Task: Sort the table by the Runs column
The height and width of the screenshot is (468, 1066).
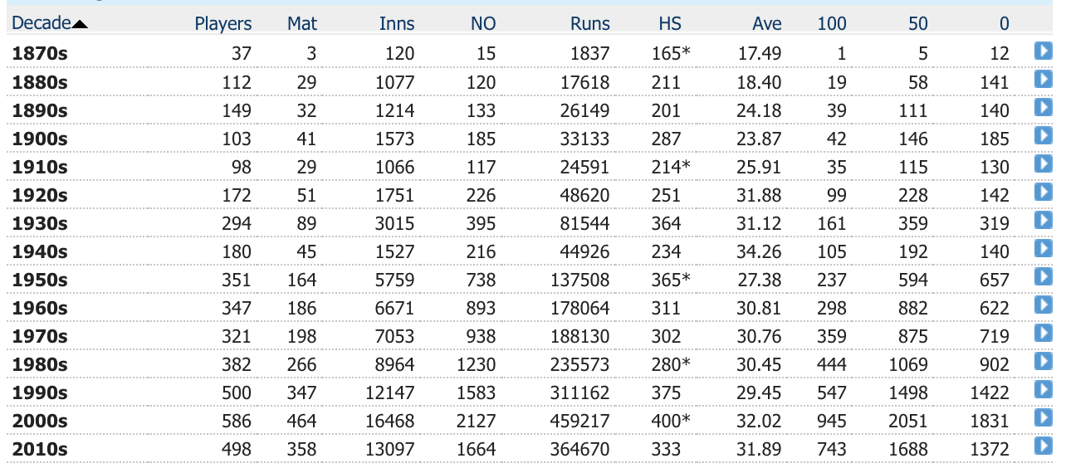Action: click(590, 24)
